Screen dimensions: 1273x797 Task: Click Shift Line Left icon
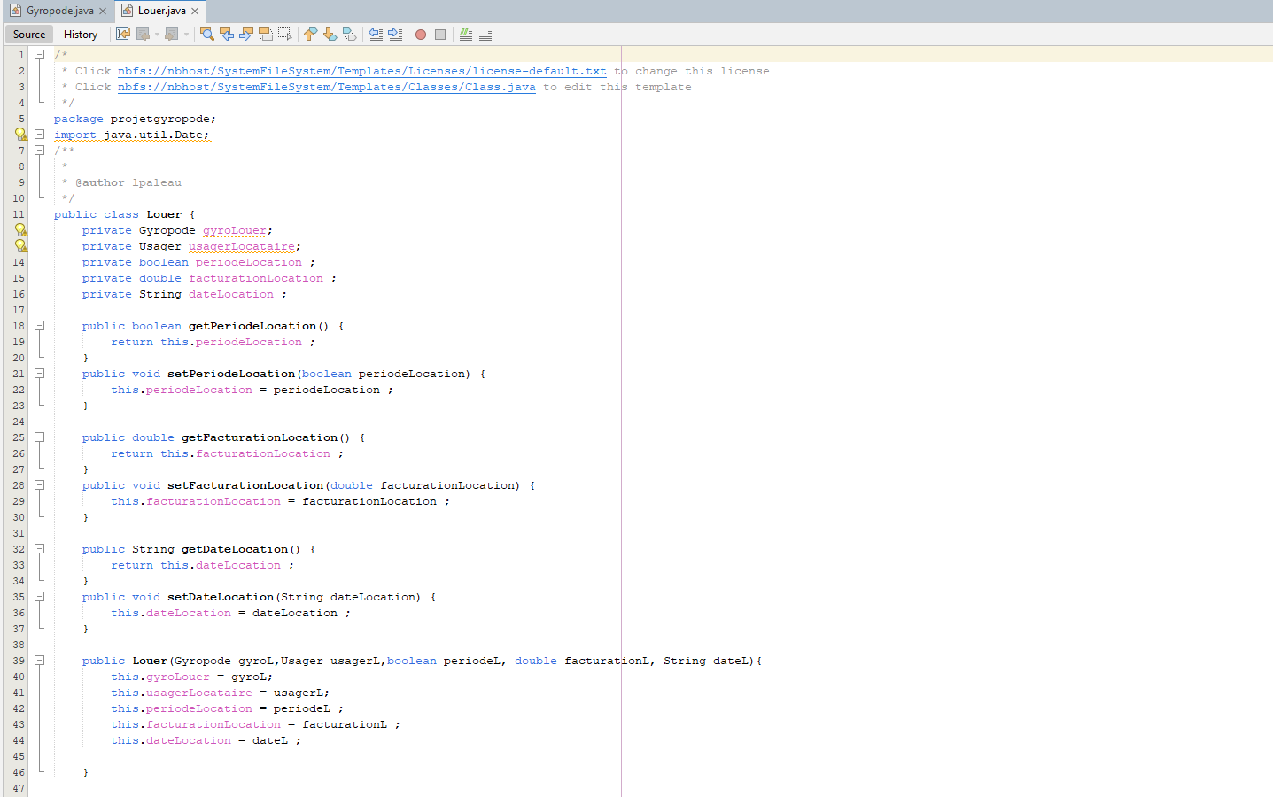point(376,35)
